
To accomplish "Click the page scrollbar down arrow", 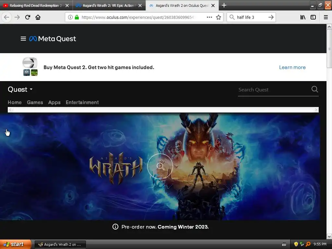I will click(x=329, y=236).
